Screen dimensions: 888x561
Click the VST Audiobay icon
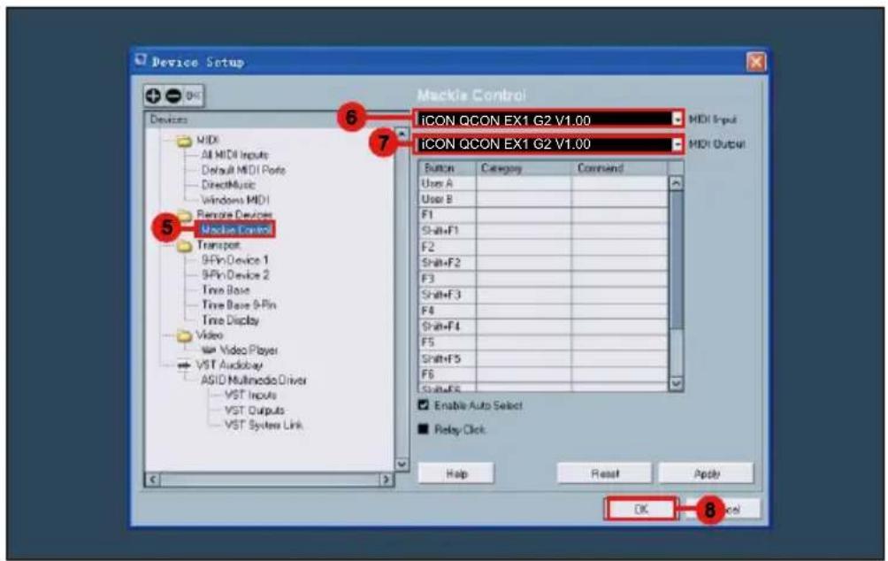(184, 365)
